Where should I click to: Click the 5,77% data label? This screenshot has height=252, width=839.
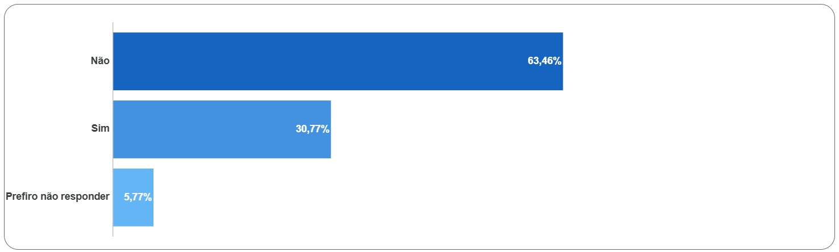tap(138, 198)
